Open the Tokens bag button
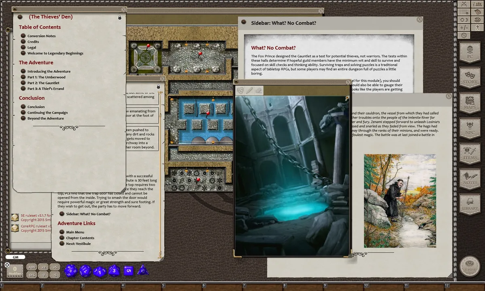The width and height of the screenshot is (485, 291). point(470,266)
